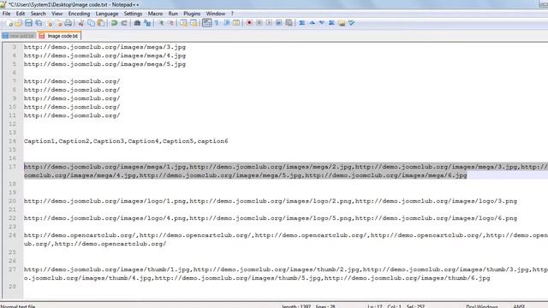Click the line ending mega/5.jpg on line 5
The height and width of the screenshot is (308, 548).
[104, 64]
